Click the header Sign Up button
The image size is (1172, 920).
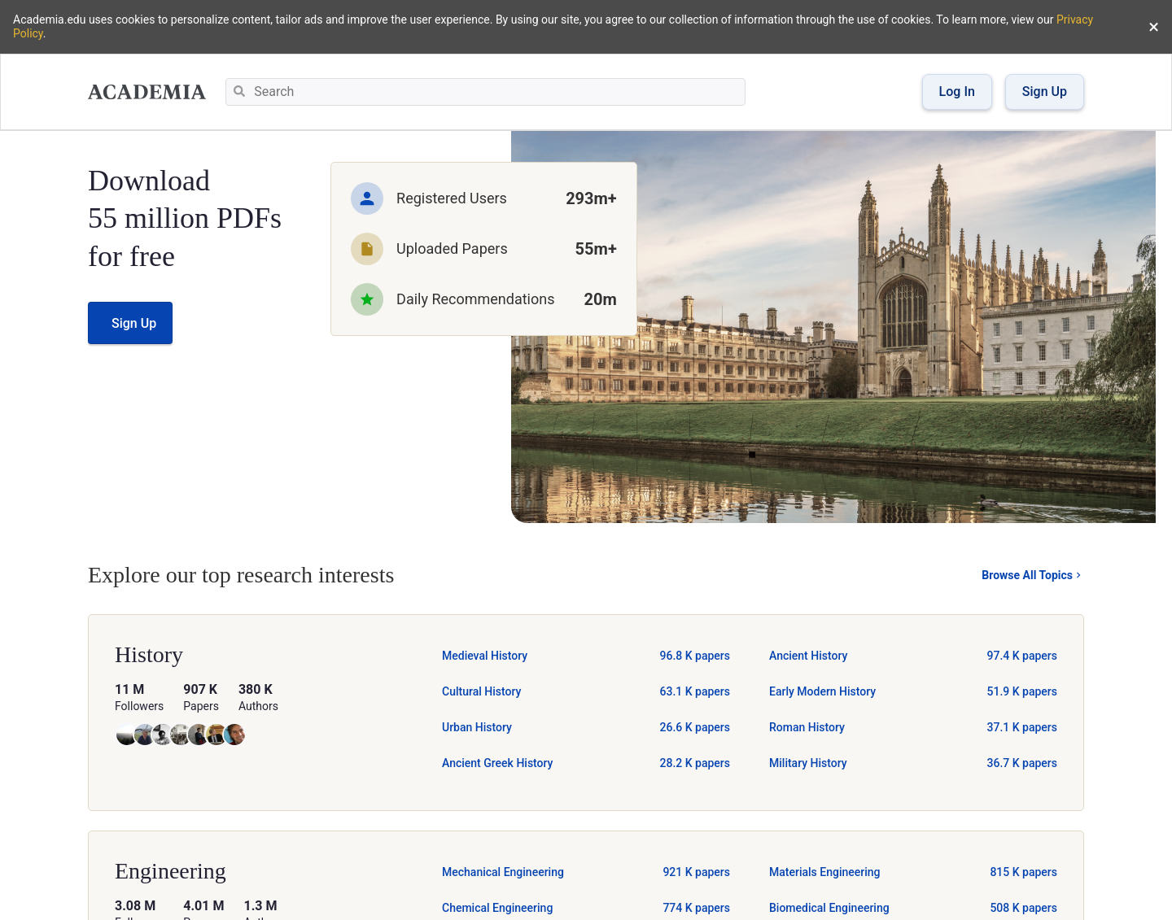[x=1044, y=92]
